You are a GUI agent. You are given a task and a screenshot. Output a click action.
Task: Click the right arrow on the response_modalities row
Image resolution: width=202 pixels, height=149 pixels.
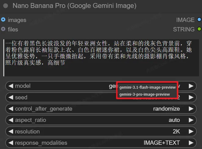click(x=191, y=143)
